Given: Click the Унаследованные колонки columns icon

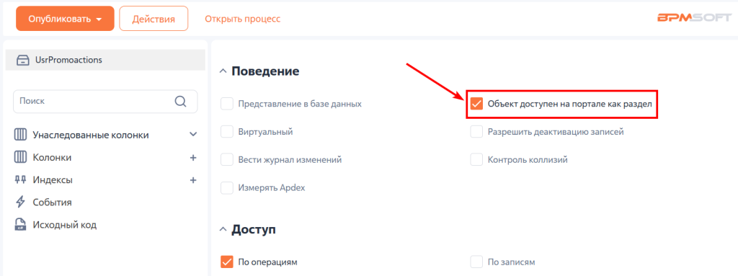Looking at the screenshot, I should pos(20,135).
